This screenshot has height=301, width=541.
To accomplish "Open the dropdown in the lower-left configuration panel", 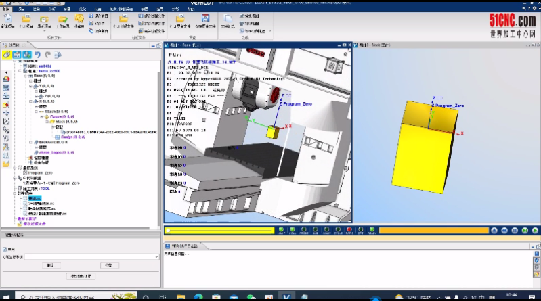I will 156,257.
